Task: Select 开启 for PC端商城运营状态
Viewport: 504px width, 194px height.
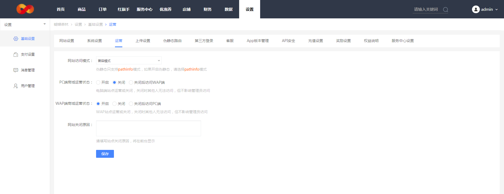Action: click(98, 82)
